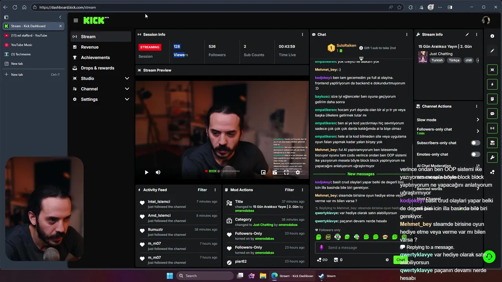Viewport: 502px width, 282px height.
Task: Edit stream info with the pencil icon
Action: (467, 34)
